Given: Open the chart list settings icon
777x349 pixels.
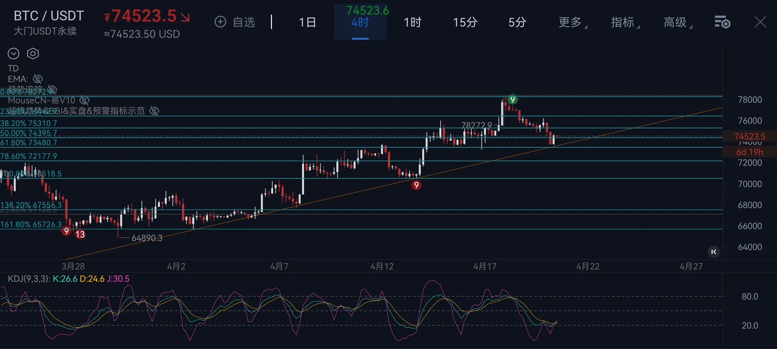Looking at the screenshot, I should coord(722,22).
